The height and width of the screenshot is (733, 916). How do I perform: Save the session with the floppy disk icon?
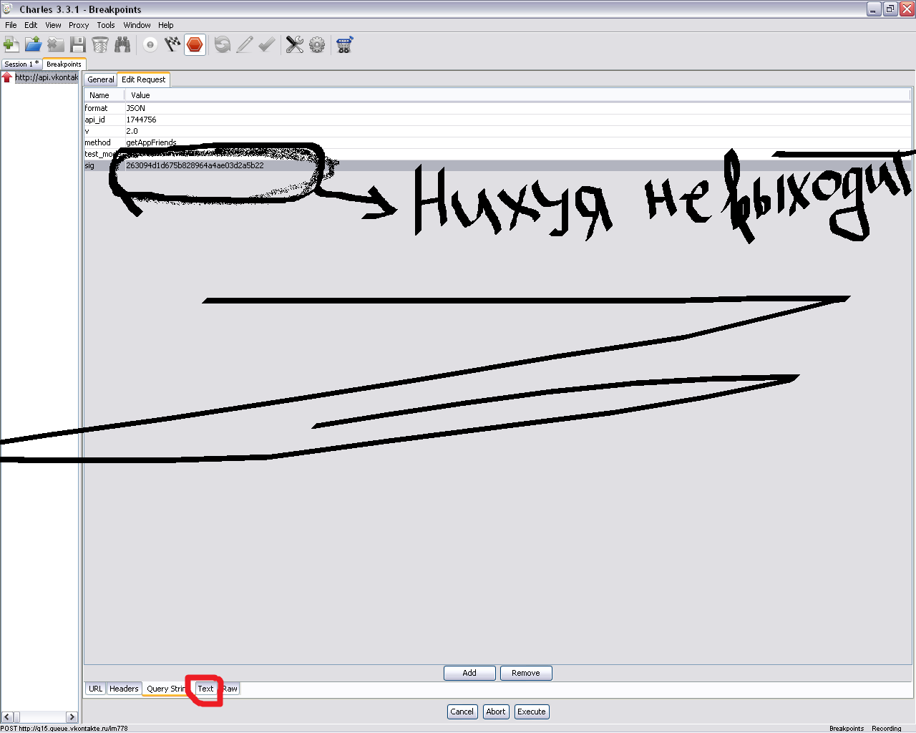[78, 45]
